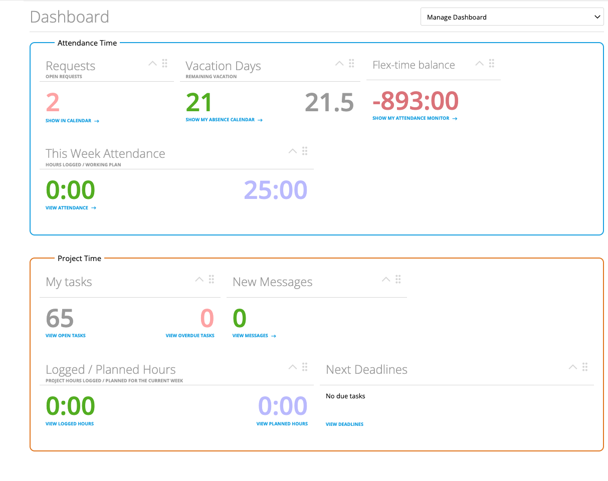
Task: Click the 65 open tasks count
Action: tap(60, 319)
